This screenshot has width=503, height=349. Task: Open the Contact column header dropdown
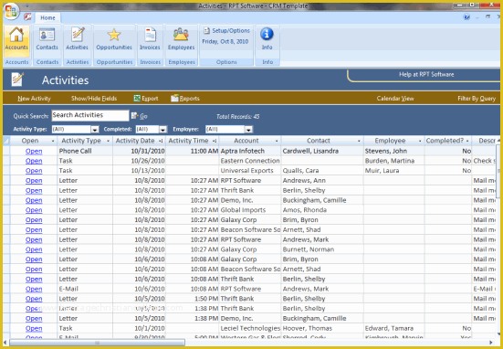[359, 141]
